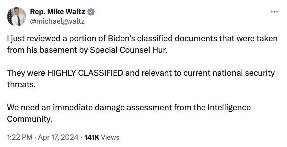Open the 141K Views analytics
The width and height of the screenshot is (287, 147).
pyautogui.click(x=101, y=137)
